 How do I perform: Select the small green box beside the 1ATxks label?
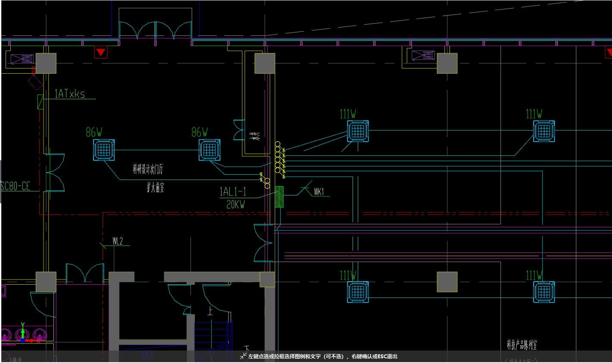[x=41, y=102]
